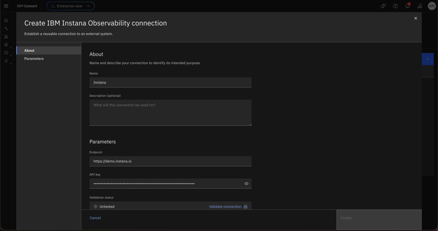Reveal the API key with eye icon
The width and height of the screenshot is (438, 231).
[x=246, y=184]
